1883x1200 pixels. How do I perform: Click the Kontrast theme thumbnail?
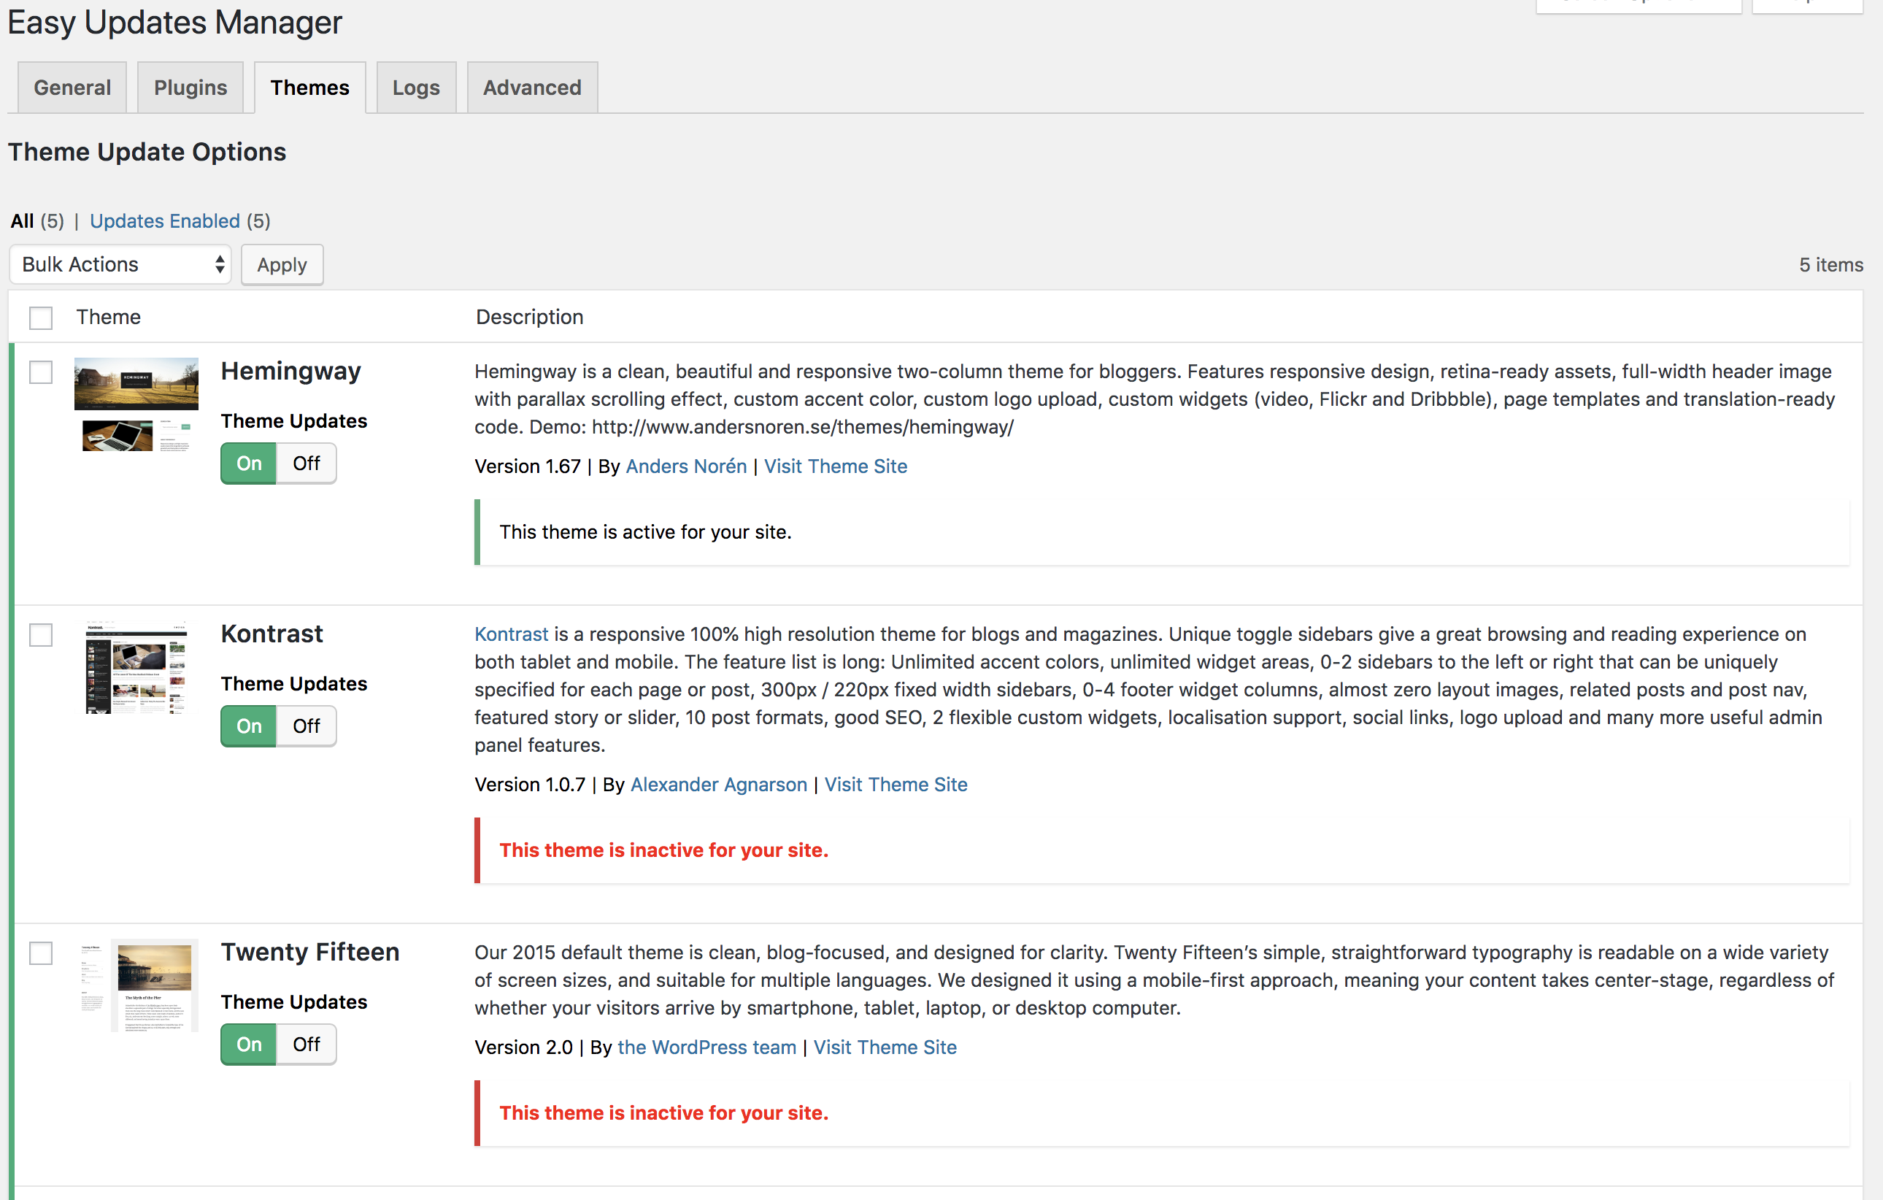[136, 668]
